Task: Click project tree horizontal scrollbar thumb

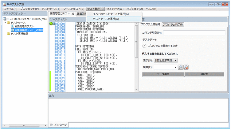Action: click(x=24, y=126)
